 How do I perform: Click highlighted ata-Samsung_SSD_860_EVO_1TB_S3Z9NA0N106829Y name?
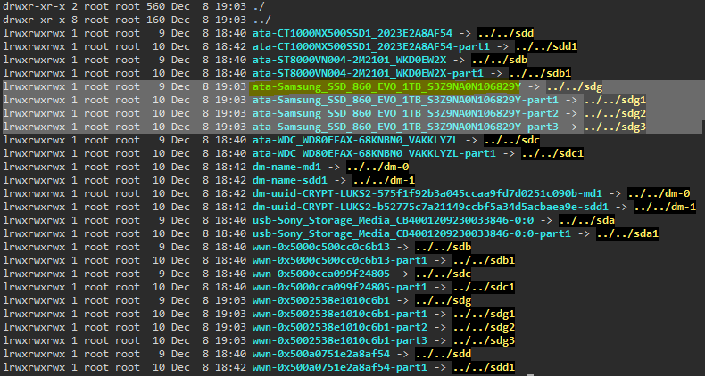point(386,86)
